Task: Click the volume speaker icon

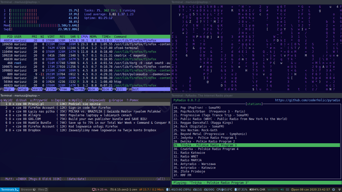Action: [282, 189]
